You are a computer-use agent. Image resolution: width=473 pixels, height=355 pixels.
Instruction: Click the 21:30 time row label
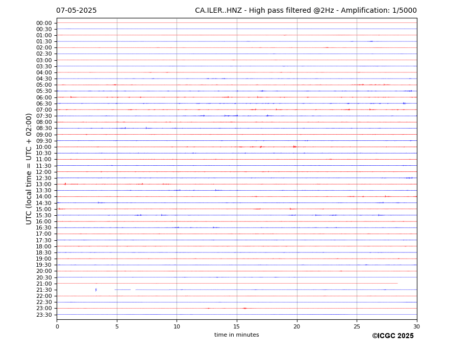(44, 290)
